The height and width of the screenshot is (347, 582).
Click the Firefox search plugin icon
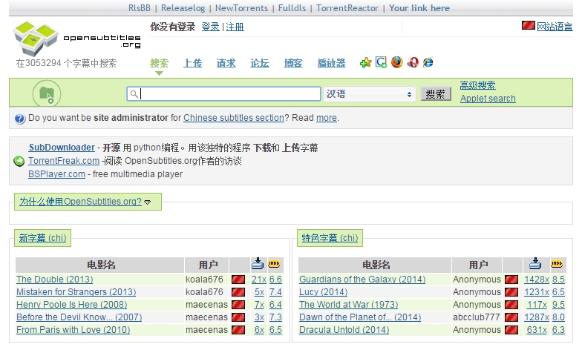[396, 62]
